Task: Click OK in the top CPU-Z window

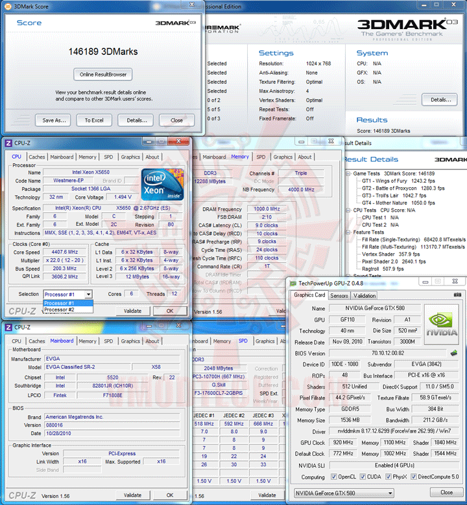Action: click(170, 311)
